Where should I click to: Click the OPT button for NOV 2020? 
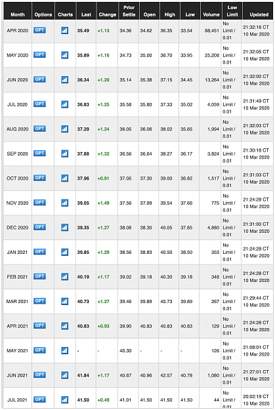click(x=40, y=203)
